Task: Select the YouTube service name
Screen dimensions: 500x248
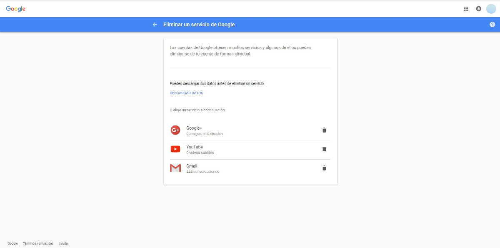Action: point(195,147)
